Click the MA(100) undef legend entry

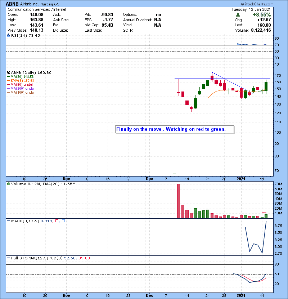coord(21,93)
